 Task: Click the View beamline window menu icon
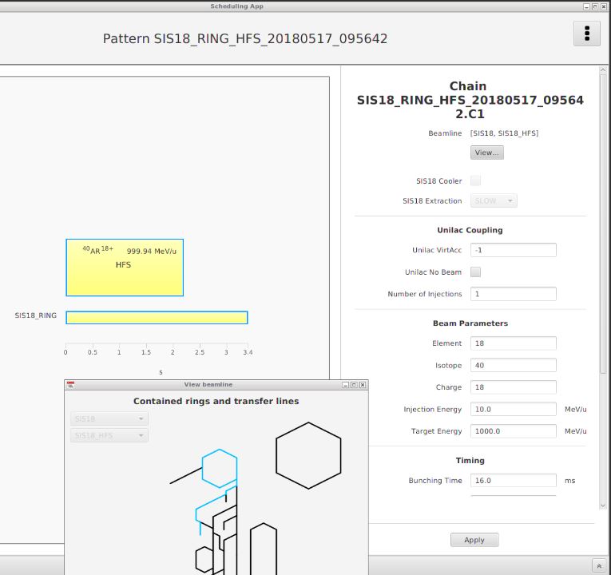[71, 385]
